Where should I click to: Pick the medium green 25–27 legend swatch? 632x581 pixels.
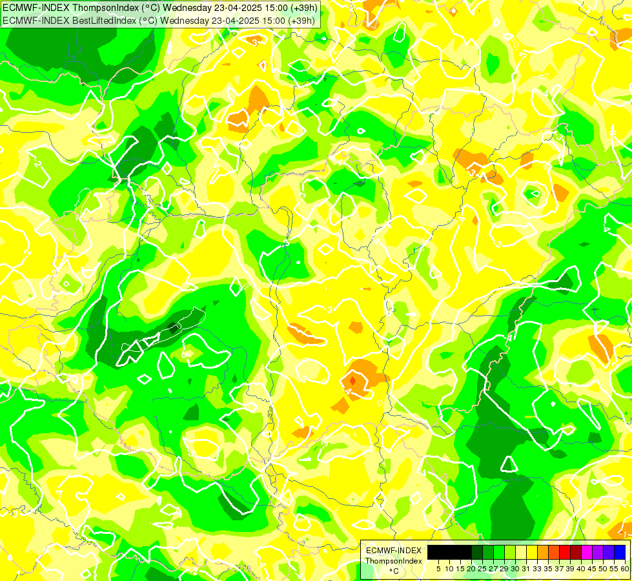[488, 553]
